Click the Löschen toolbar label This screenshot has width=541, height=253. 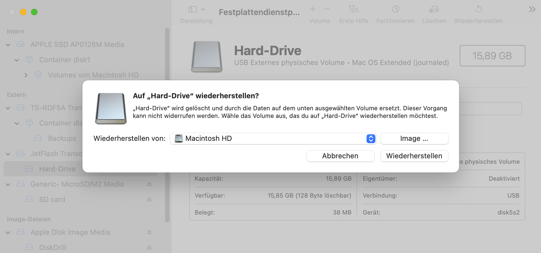point(434,21)
